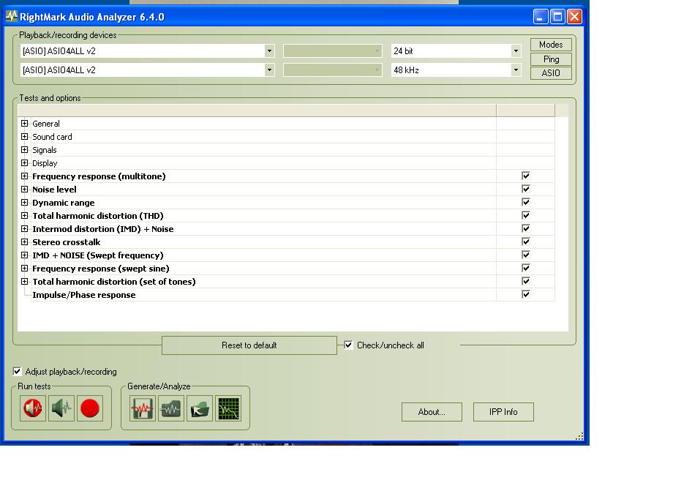Expand the Stereo crosstalk options
Image resolution: width=692 pixels, height=502 pixels.
25,242
